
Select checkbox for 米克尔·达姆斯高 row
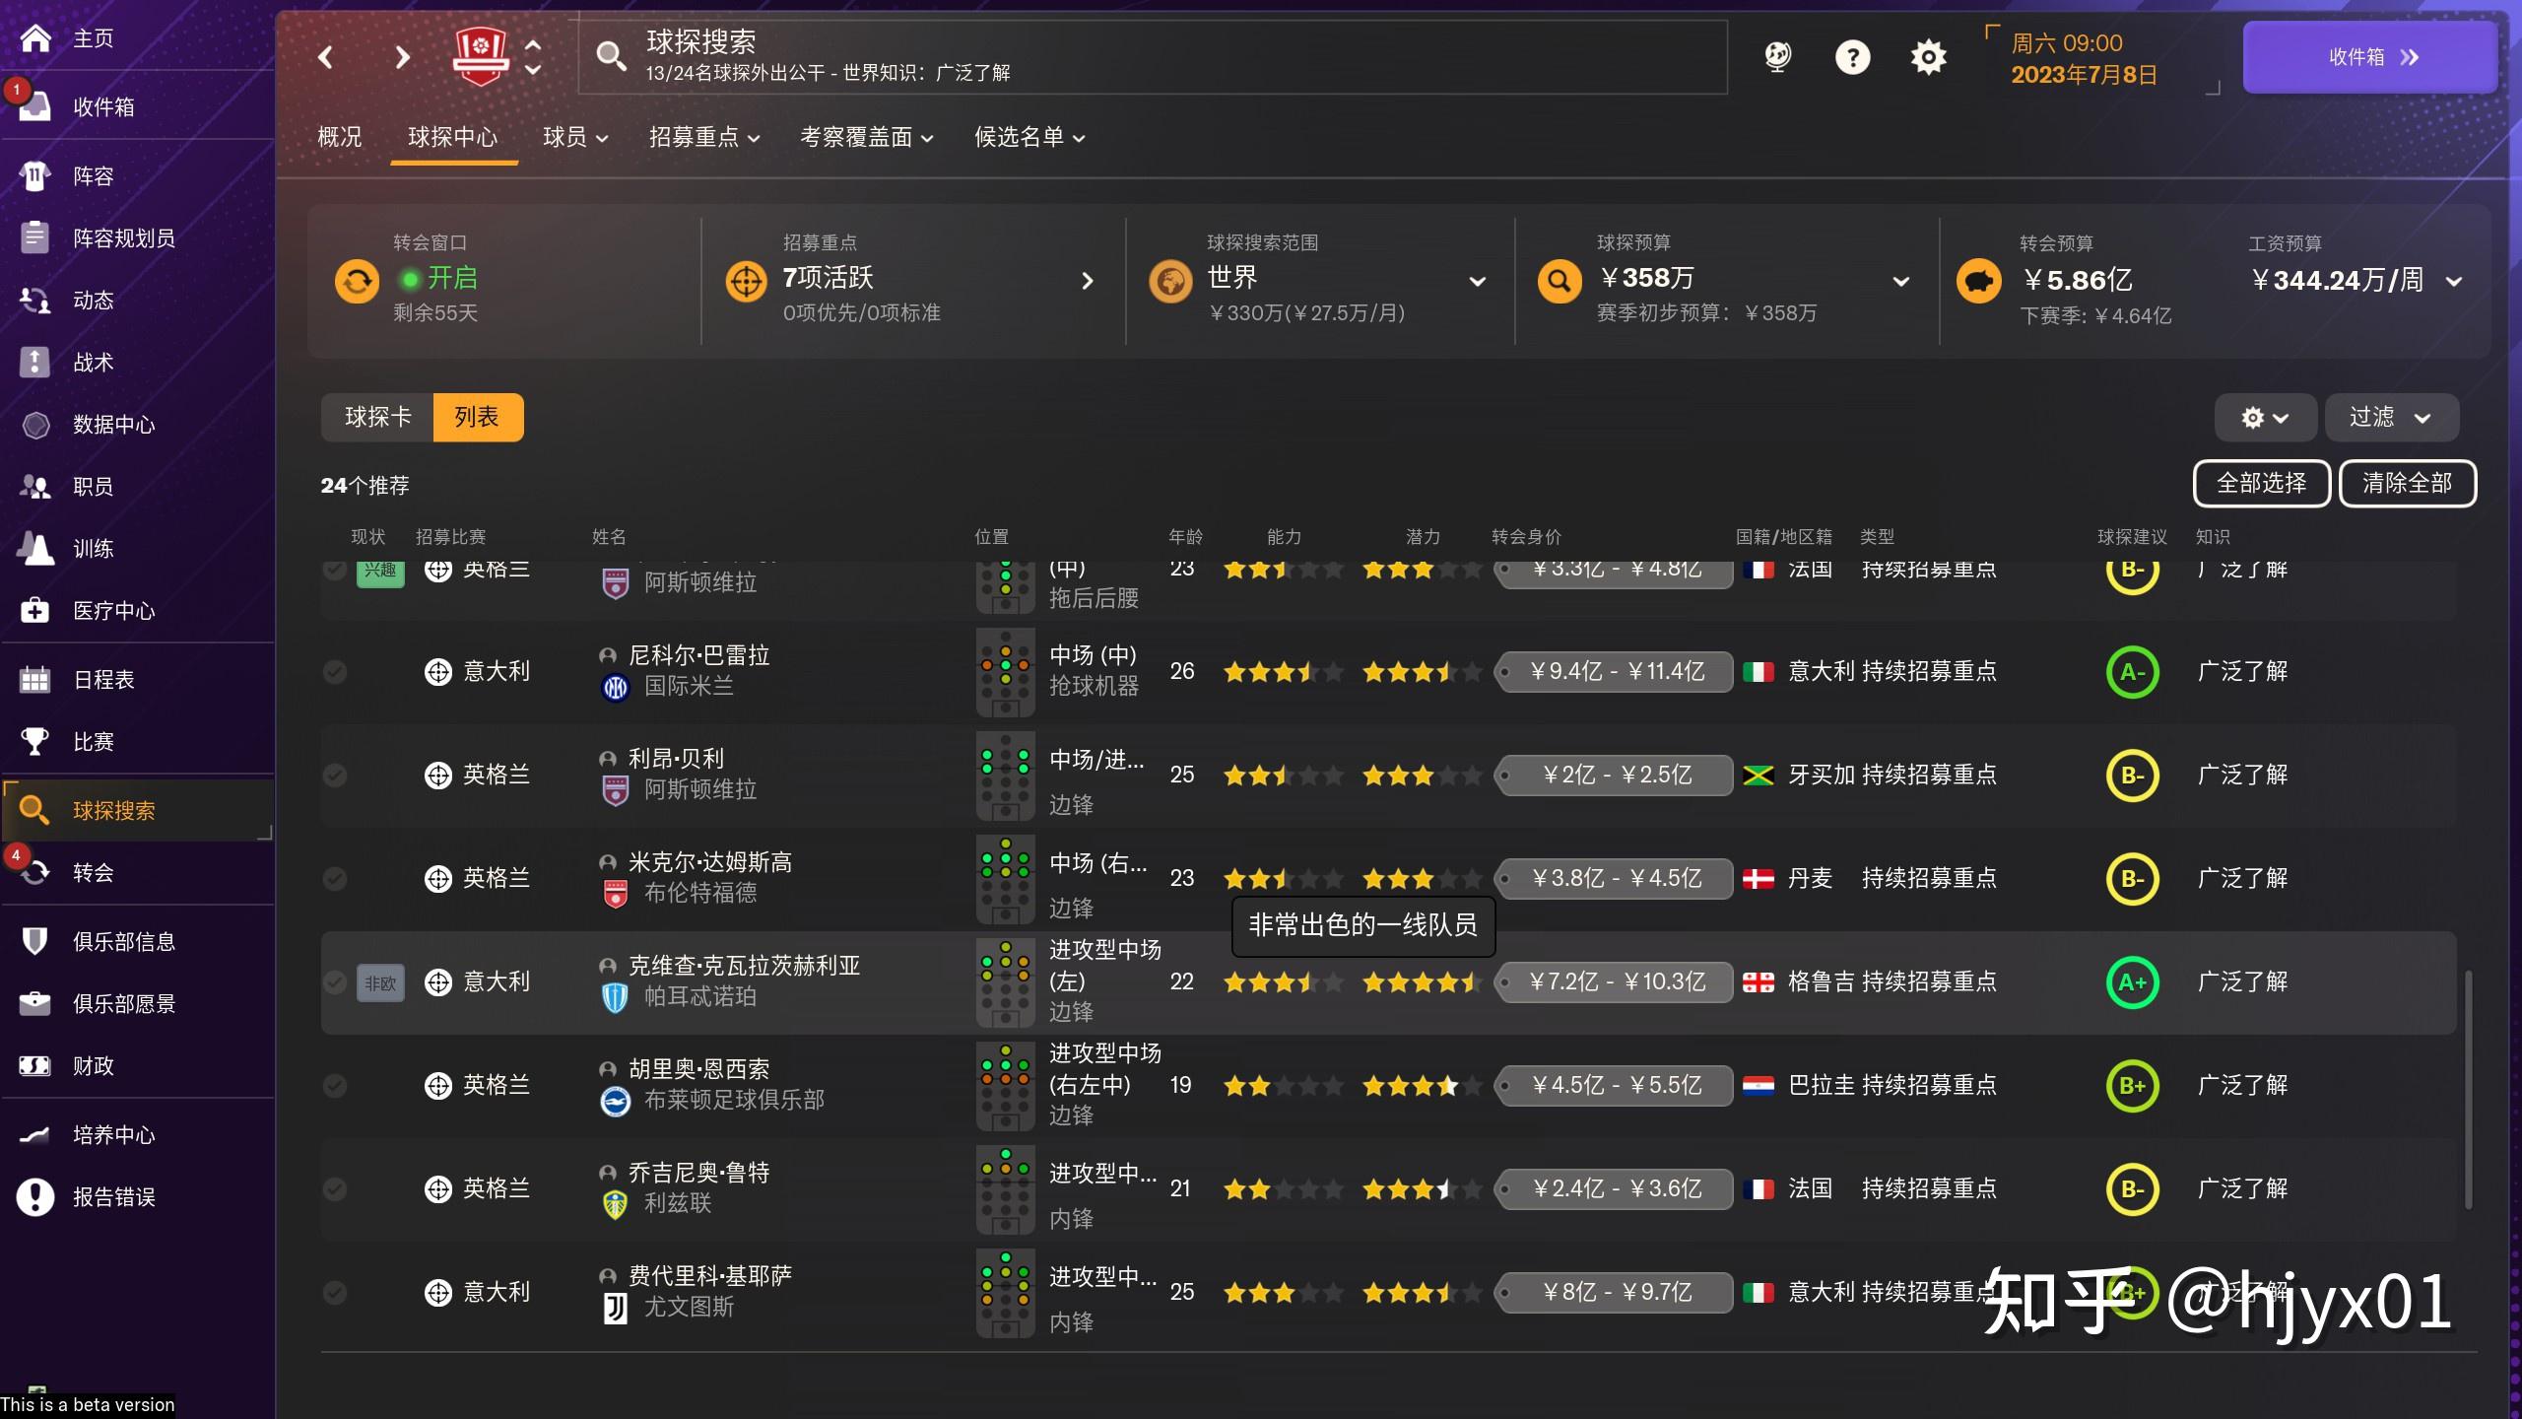[335, 878]
